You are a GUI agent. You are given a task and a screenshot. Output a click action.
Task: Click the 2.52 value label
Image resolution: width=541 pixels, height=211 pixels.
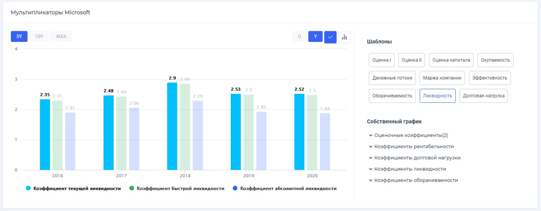pyautogui.click(x=300, y=89)
